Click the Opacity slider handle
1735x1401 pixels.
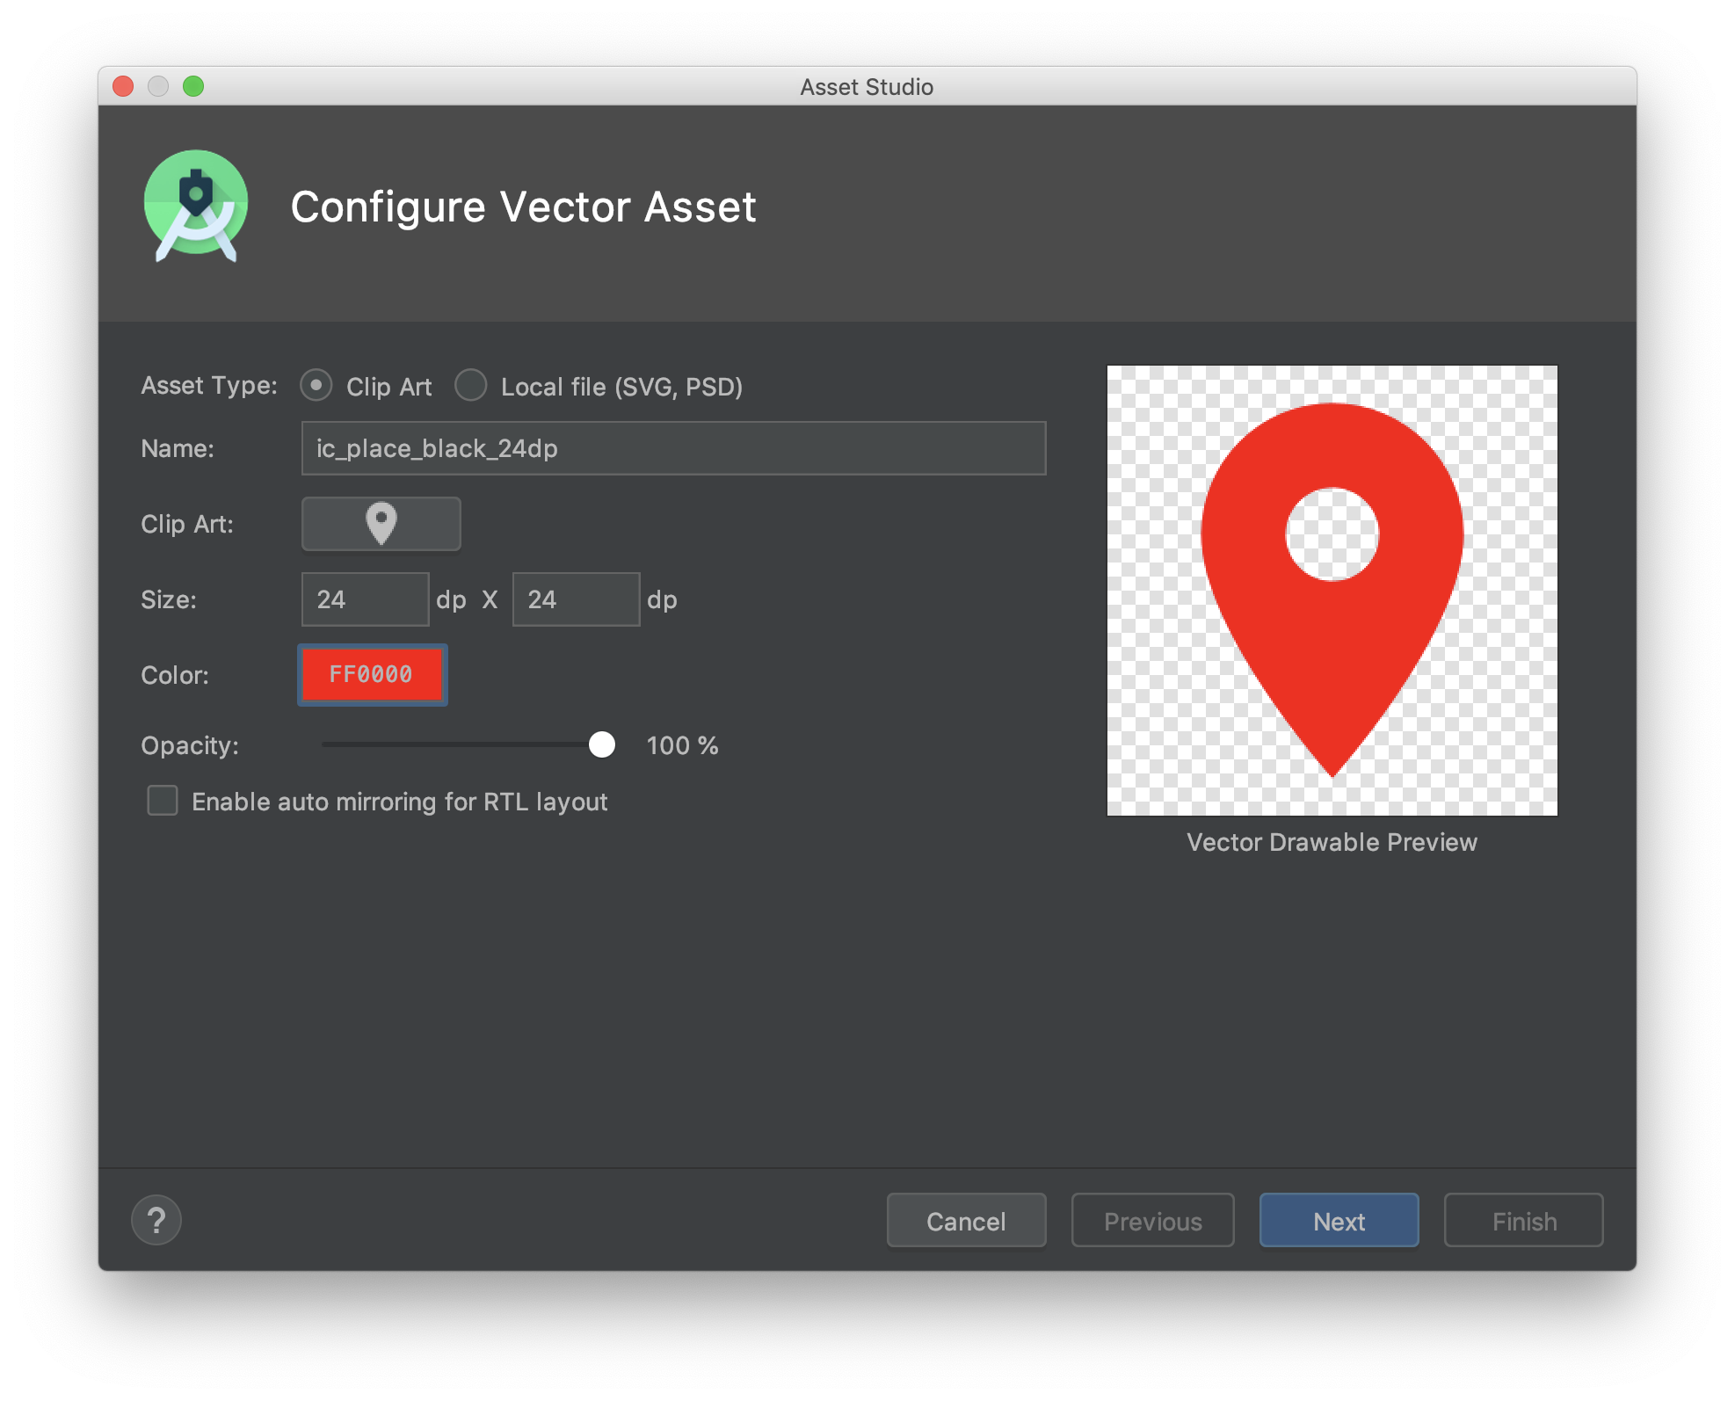602,744
